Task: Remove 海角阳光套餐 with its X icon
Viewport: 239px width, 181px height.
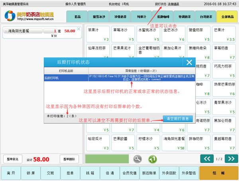Action: point(78,29)
